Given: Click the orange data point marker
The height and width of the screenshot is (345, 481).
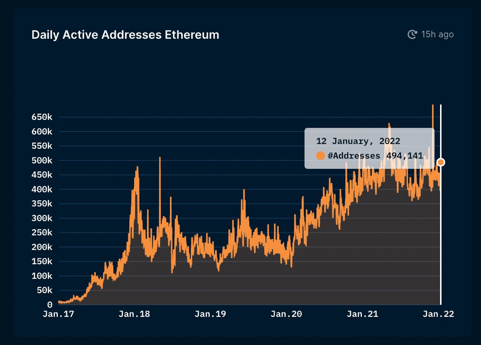Looking at the screenshot, I should [441, 162].
